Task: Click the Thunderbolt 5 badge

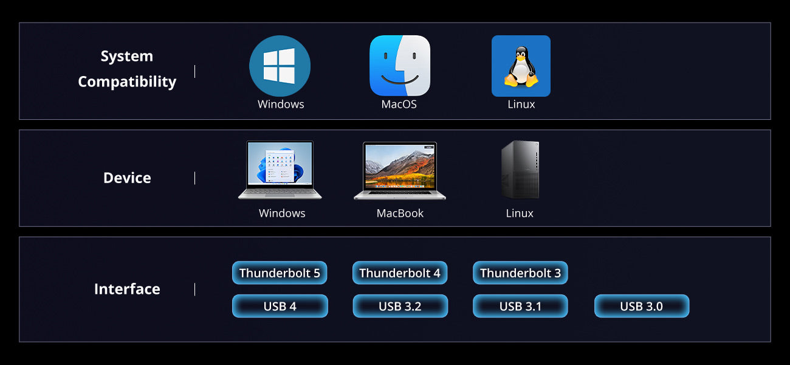Action: coord(280,273)
